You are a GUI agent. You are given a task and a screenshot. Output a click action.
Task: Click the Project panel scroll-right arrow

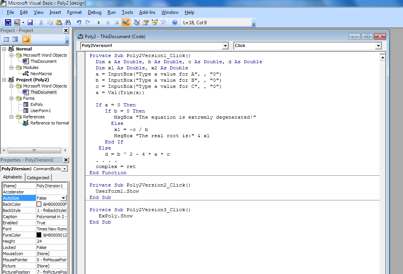65,150
